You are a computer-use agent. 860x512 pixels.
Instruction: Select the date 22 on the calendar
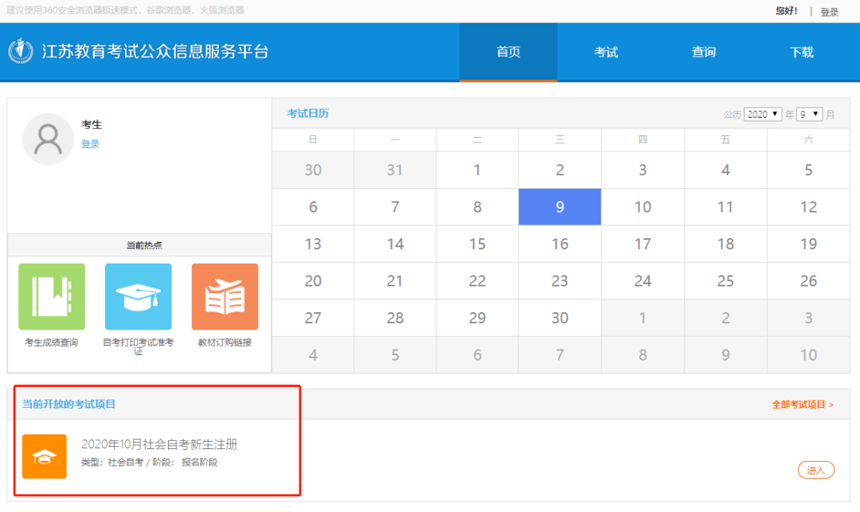coord(477,280)
